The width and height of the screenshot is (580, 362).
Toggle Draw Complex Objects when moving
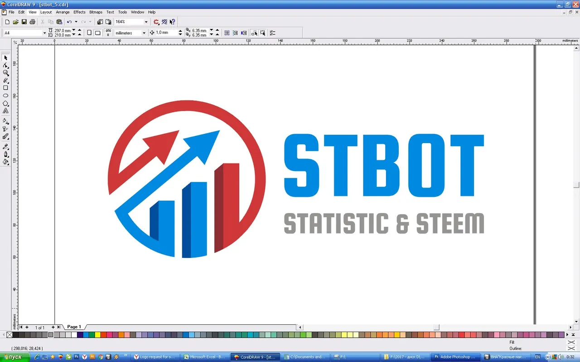click(x=254, y=33)
